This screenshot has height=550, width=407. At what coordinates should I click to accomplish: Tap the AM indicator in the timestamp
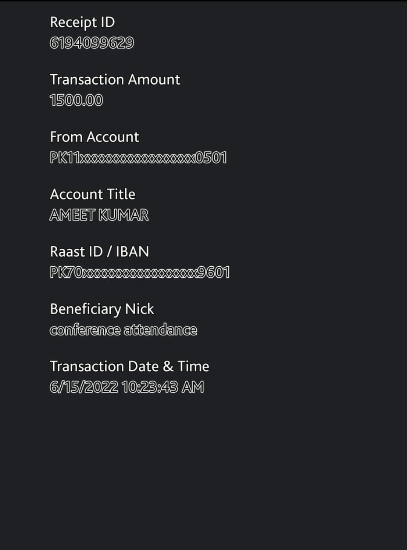pyautogui.click(x=193, y=387)
